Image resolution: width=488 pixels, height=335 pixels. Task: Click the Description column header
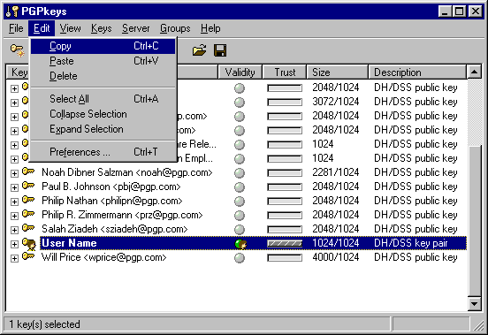click(x=417, y=72)
